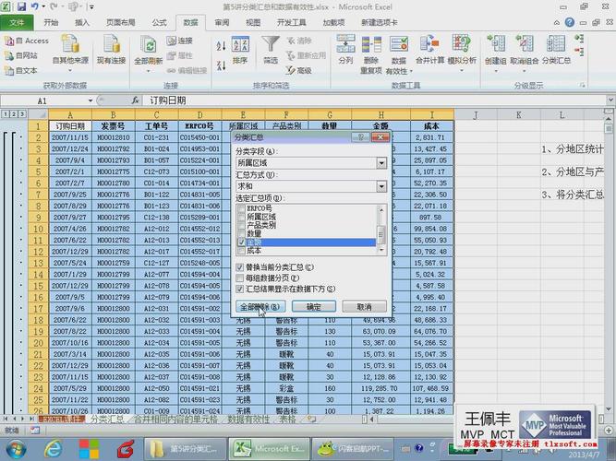The height and width of the screenshot is (461, 616).
Task: Open Internet Explorer from taskbar
Action: pyautogui.click(x=53, y=449)
